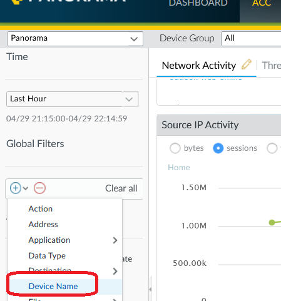Click the green data point on chart
This screenshot has width=281, height=301.
point(272,223)
